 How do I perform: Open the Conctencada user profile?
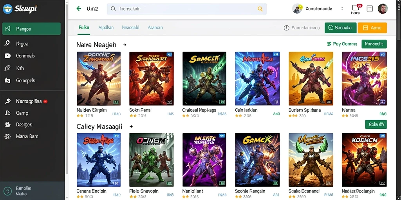[x=312, y=9]
